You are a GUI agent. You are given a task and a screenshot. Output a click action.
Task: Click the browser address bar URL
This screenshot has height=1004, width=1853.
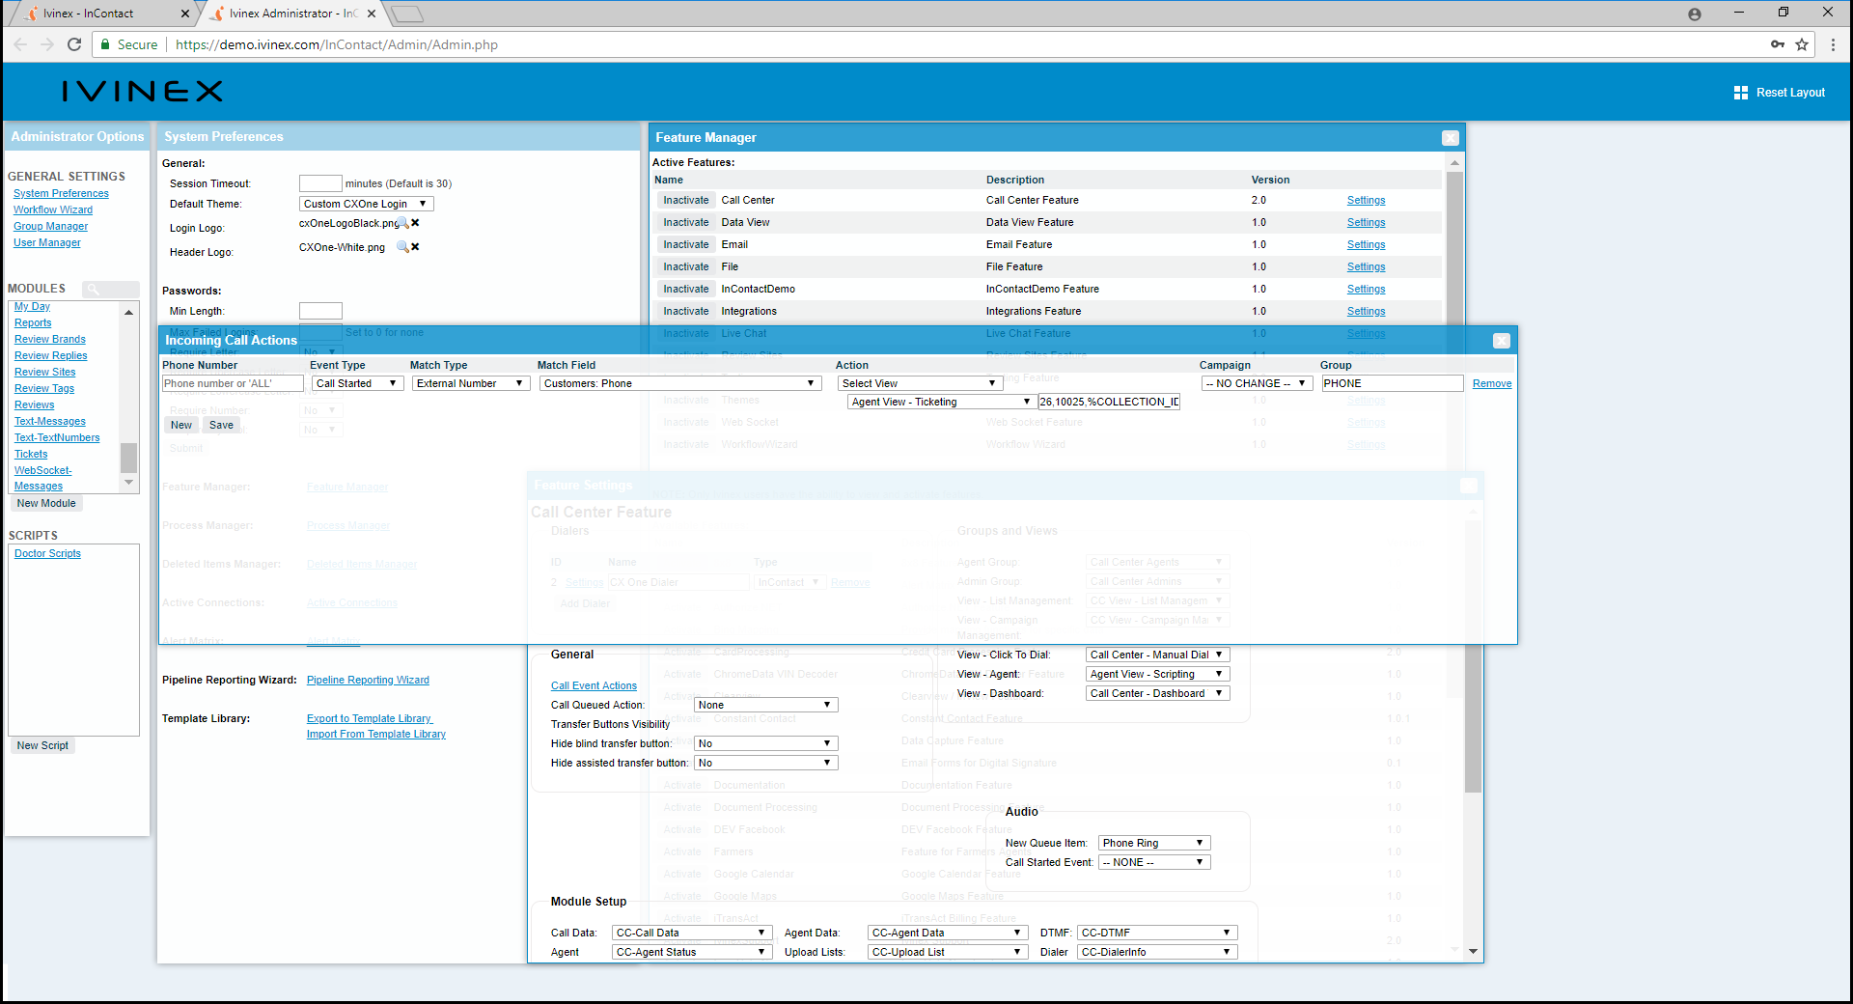pos(337,44)
